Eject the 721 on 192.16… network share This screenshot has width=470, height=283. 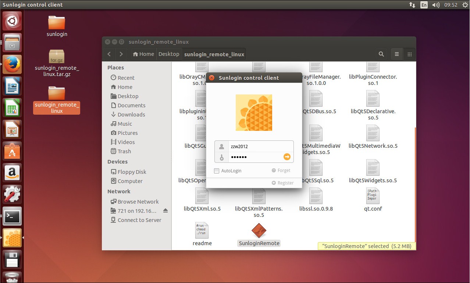coord(165,211)
